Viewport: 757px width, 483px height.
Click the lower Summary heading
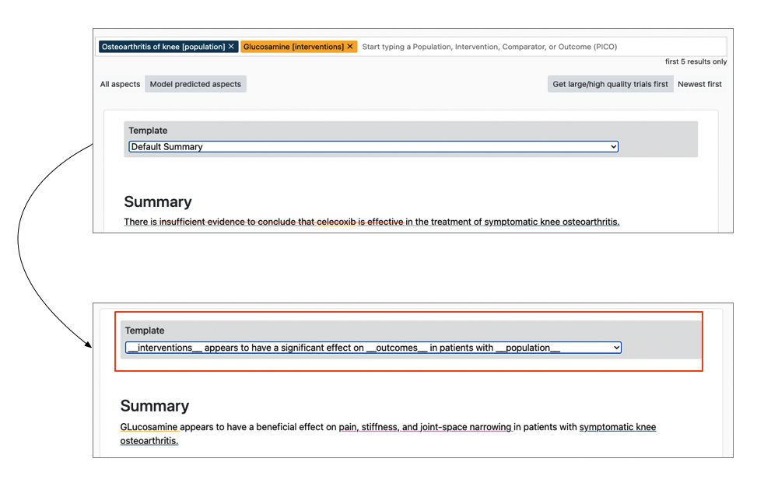click(155, 406)
